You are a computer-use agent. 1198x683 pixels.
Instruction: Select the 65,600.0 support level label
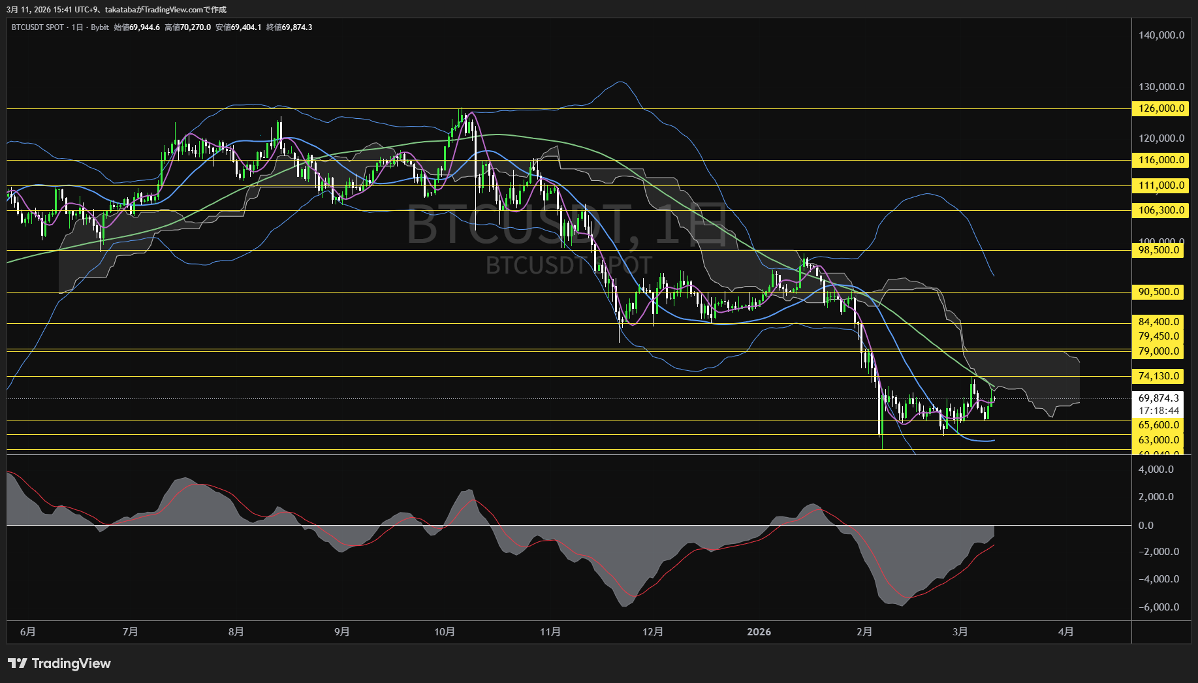pos(1158,425)
